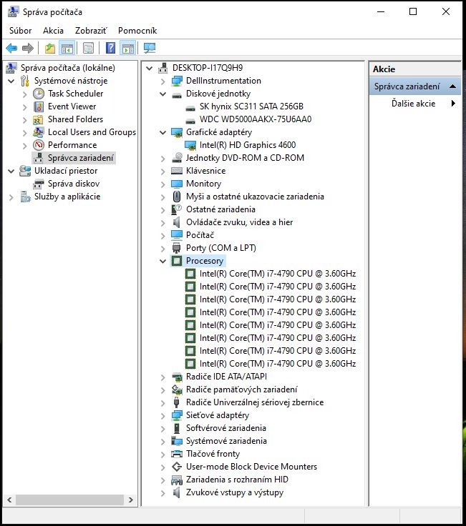Expand the Sieťové adaptéry category

163,416
